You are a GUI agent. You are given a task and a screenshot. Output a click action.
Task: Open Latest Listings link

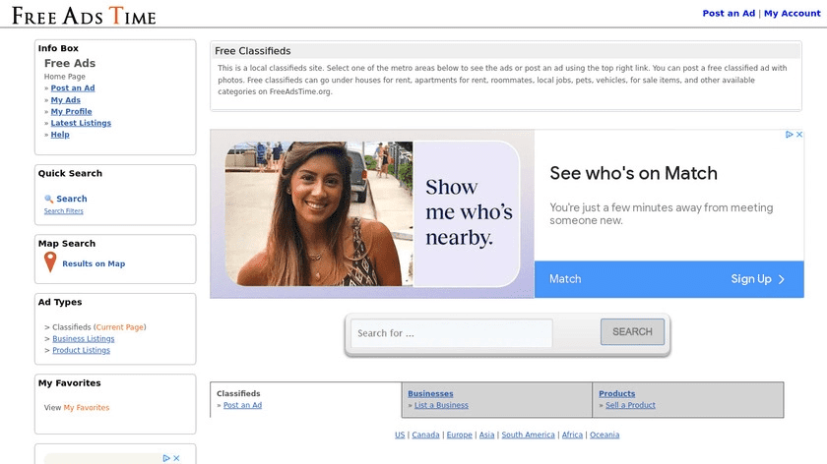81,123
